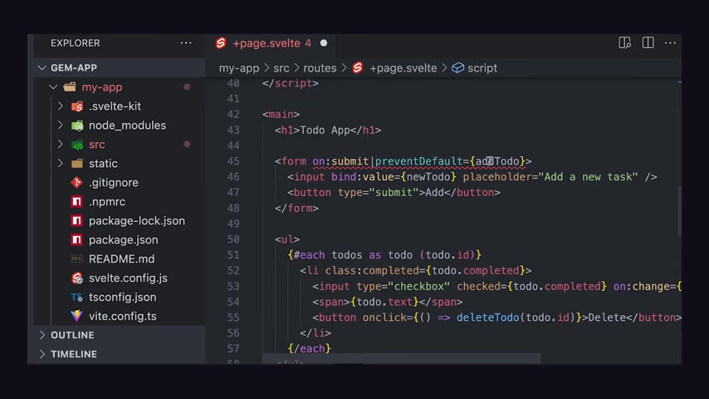The height and width of the screenshot is (399, 709).
Task: Click "Todo App" heading text on line 43
Action: pyautogui.click(x=325, y=131)
